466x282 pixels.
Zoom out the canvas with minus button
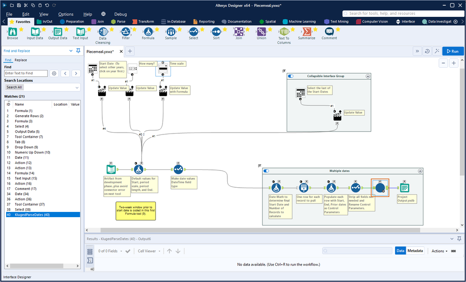point(443,63)
